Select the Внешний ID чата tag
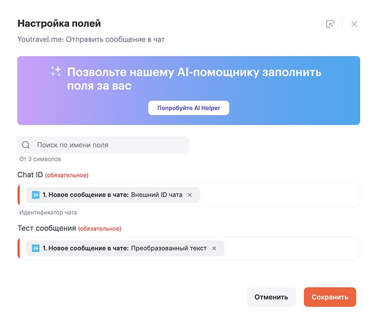378x327 pixels. (x=113, y=195)
